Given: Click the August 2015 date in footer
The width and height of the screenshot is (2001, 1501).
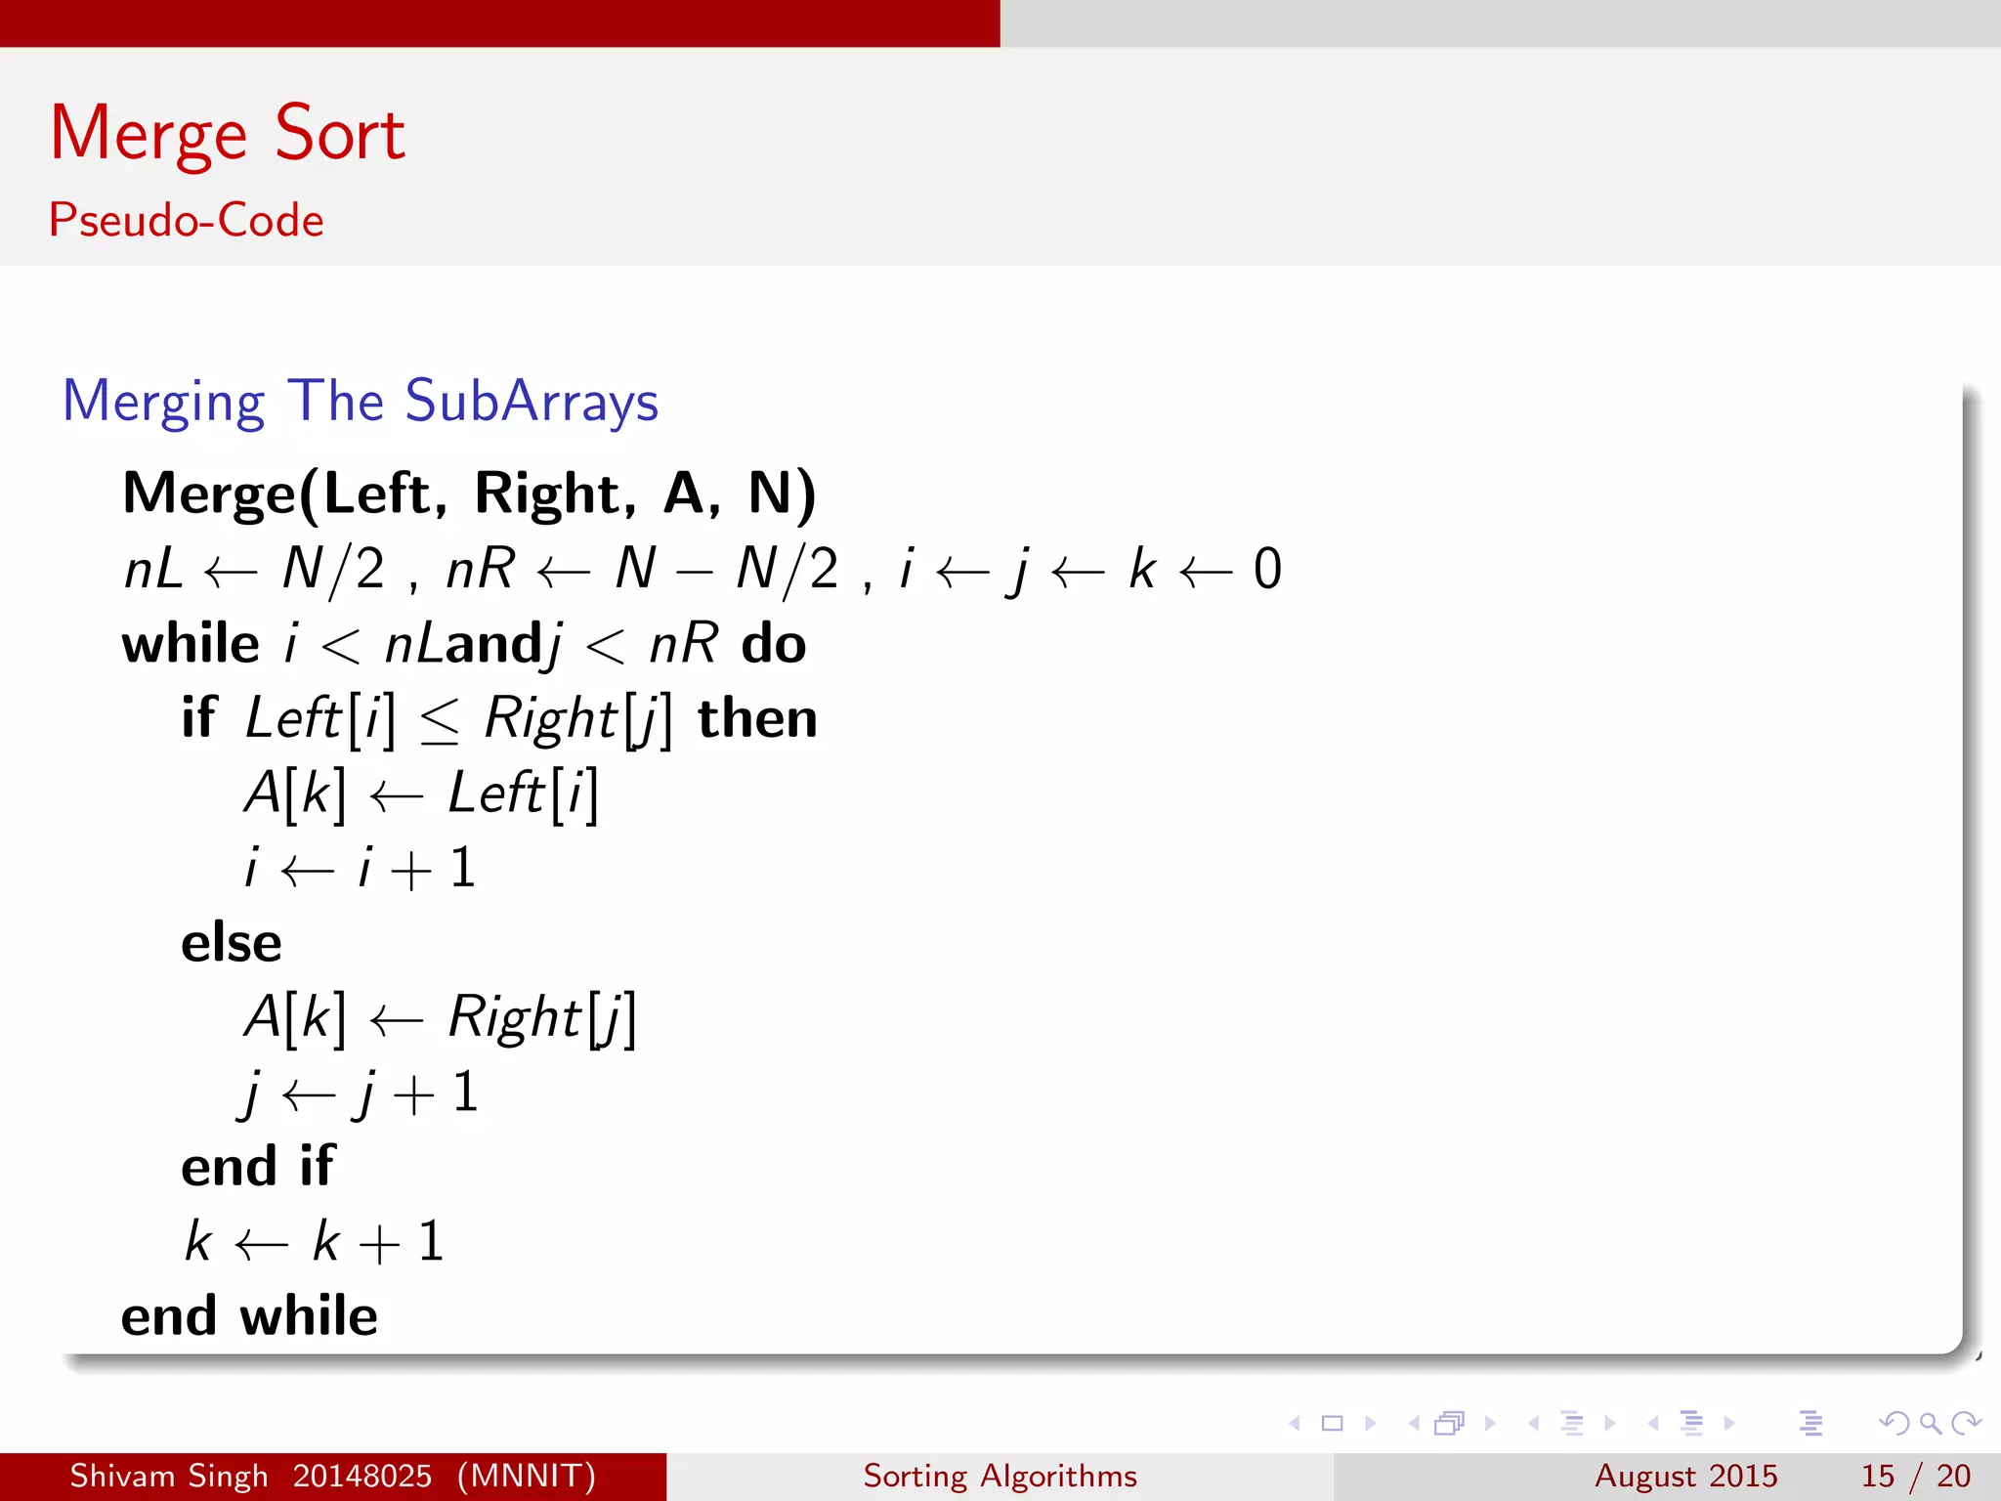Looking at the screenshot, I should 1686,1476.
